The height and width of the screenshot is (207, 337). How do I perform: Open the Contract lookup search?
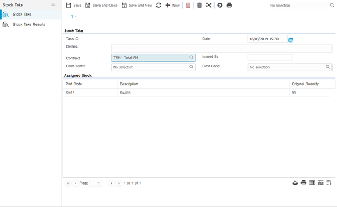(x=192, y=57)
